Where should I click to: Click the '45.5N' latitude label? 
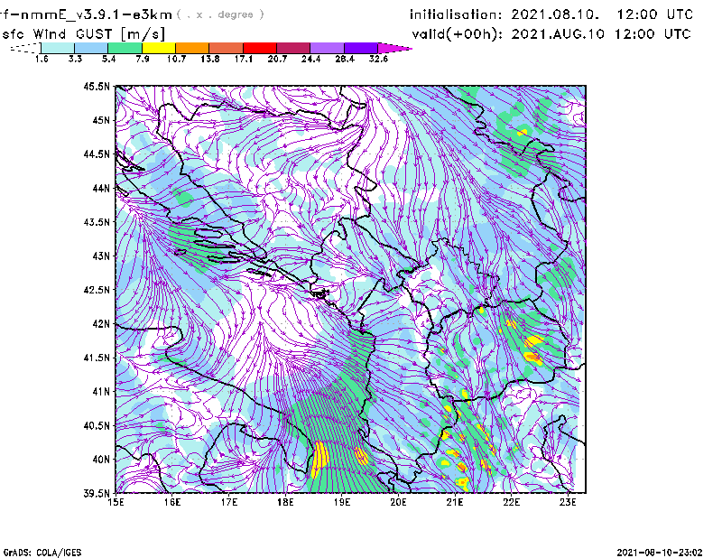pyautogui.click(x=97, y=86)
